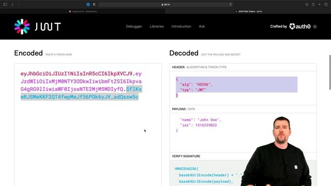Screen dimensions: 331x186
Task: Show the tab overview icon
Action: (326, 4)
